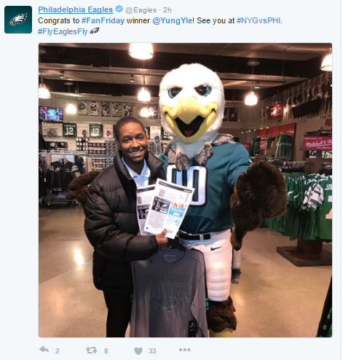Image resolution: width=343 pixels, height=360 pixels.
Task: Open the #FanFriday hashtag
Action: pyautogui.click(x=103, y=20)
